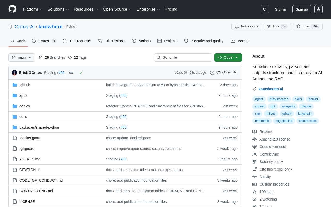Image resolution: width=331 pixels, height=207 pixels.
Task: Click the Pricing link in header
Action: point(171,9)
